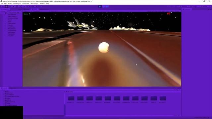The height and width of the screenshot is (119, 212).
Task: Open the Help menu
Action: [47, 4]
